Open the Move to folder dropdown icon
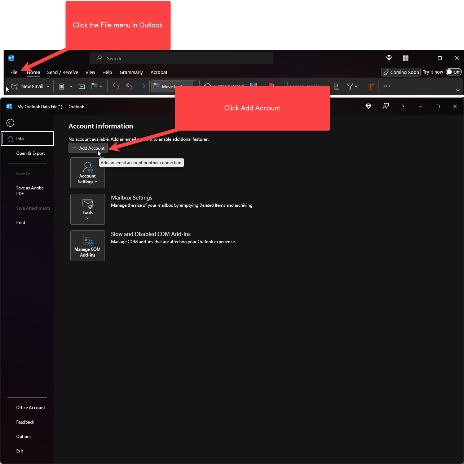This screenshot has width=464, height=464. tap(97, 86)
